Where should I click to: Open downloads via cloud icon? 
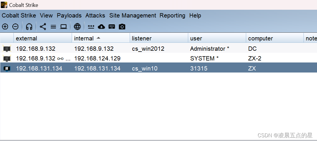click(x=101, y=26)
